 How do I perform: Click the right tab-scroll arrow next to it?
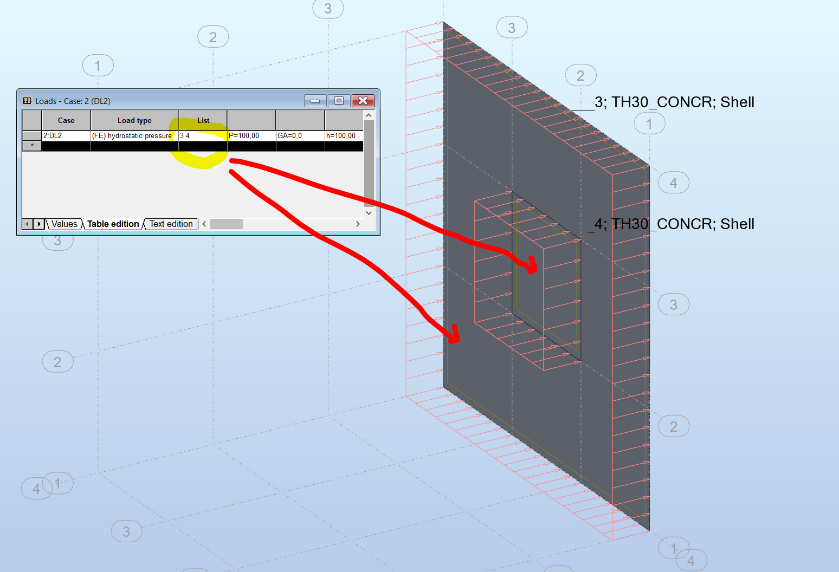pyautogui.click(x=38, y=224)
